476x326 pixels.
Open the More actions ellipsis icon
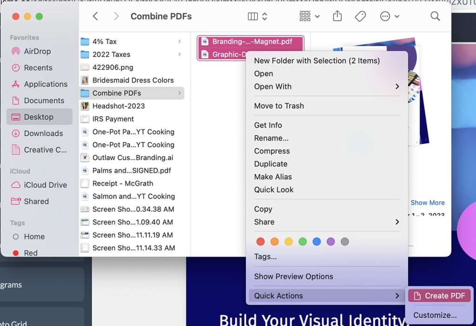click(385, 16)
